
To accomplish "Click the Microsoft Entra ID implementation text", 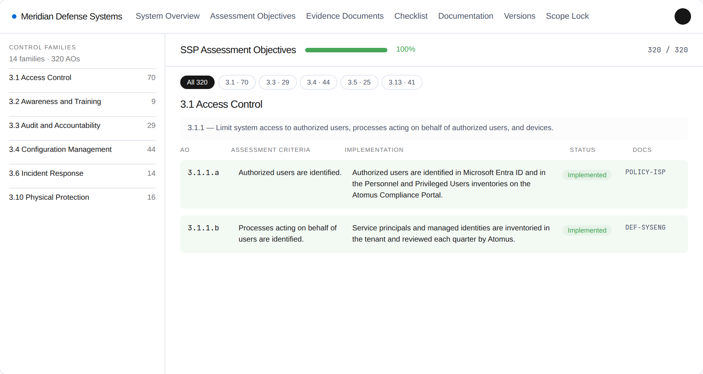I will (x=449, y=184).
